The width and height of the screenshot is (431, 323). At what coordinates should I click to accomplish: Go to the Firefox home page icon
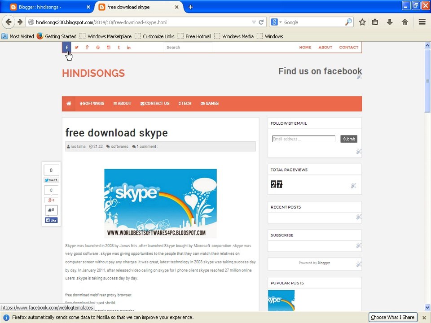tap(405, 22)
